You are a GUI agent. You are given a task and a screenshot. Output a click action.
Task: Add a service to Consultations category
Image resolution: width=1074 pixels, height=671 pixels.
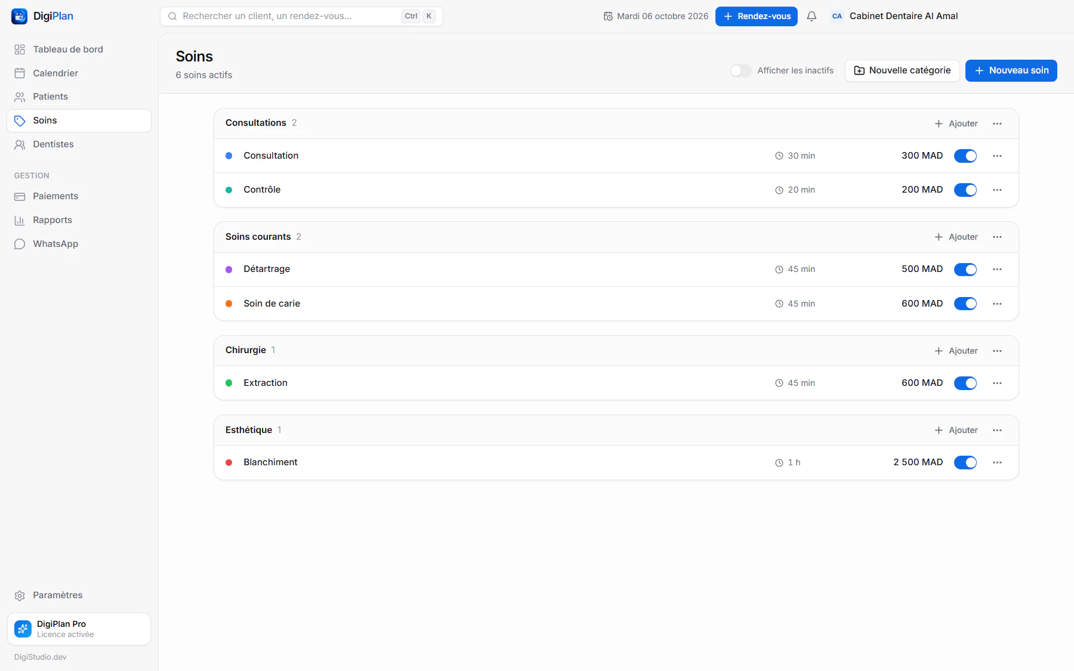956,123
